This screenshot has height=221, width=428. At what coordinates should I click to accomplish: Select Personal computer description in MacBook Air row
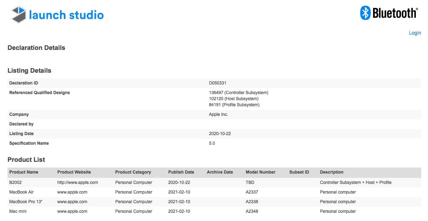pos(338,192)
